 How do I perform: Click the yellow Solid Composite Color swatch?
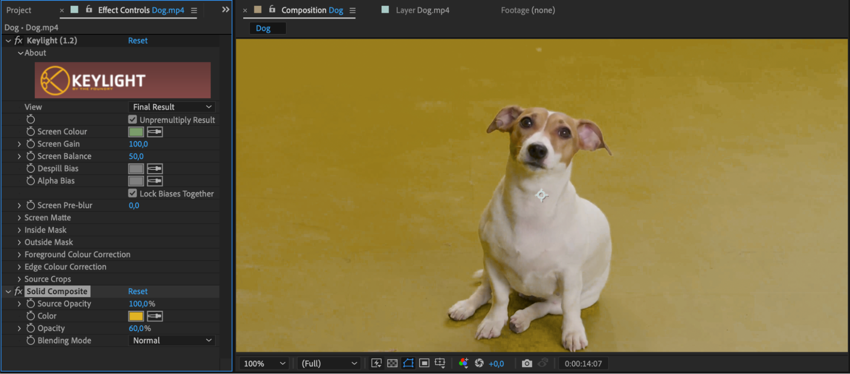tap(136, 316)
